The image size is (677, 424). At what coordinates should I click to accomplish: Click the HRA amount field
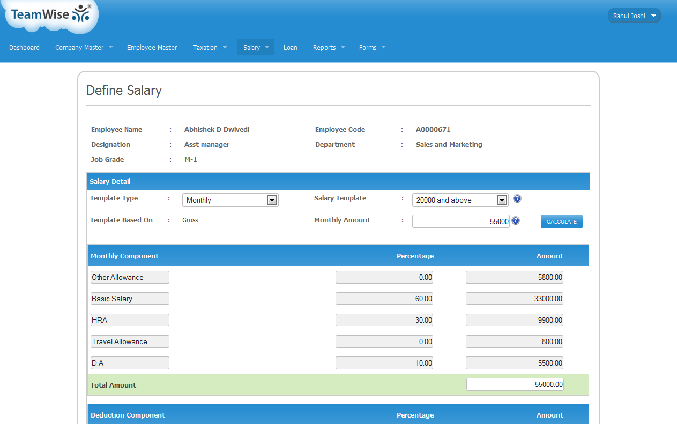click(x=515, y=320)
